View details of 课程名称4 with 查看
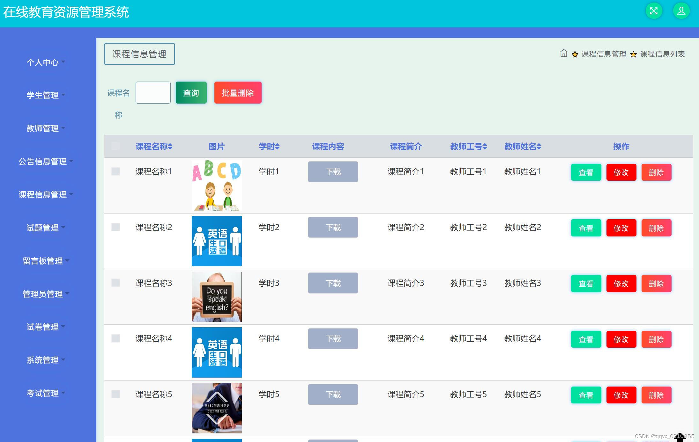Screen dimensions: 699x442 [x=586, y=339]
